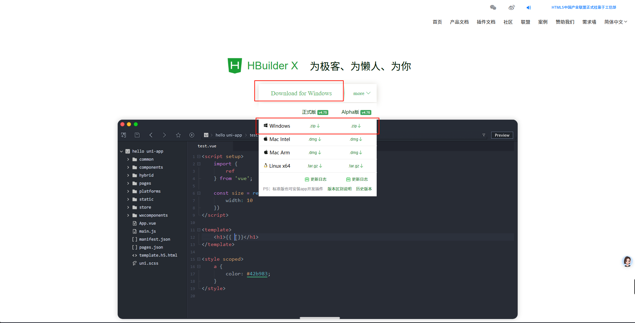Click the customer service avatar icon

click(627, 261)
